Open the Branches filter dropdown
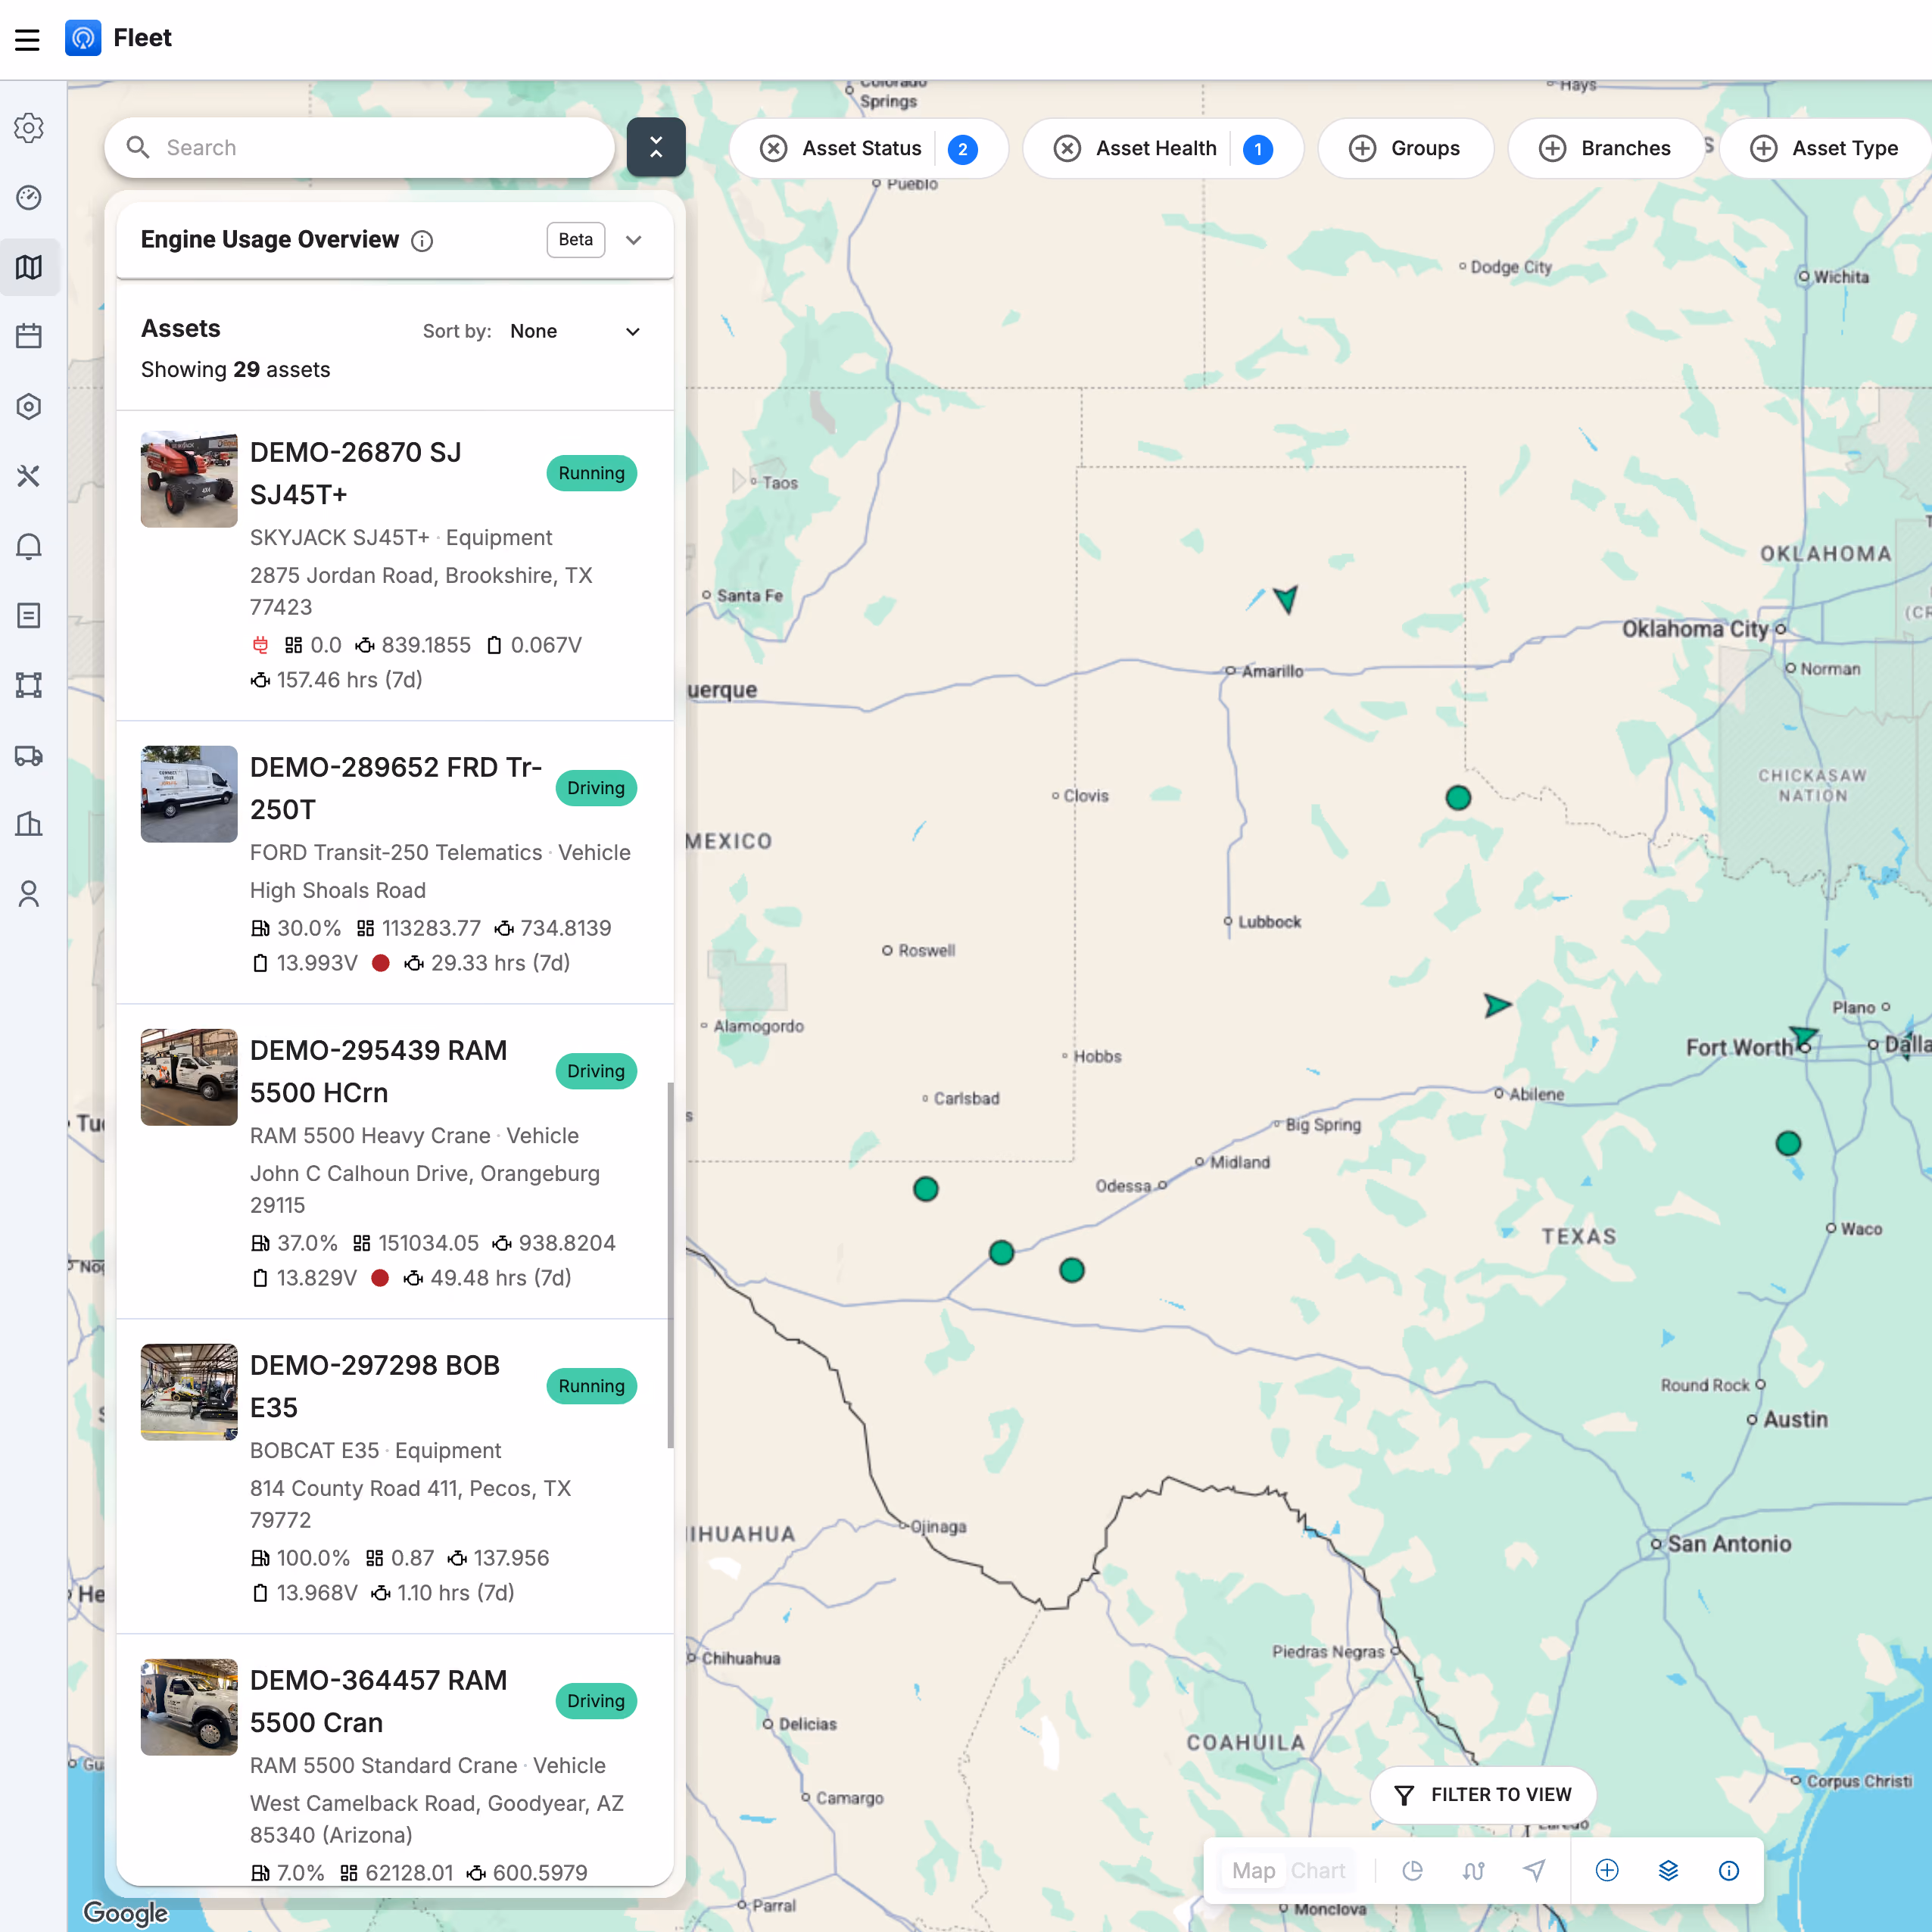Screen dimensions: 1932x1932 (x=1606, y=149)
